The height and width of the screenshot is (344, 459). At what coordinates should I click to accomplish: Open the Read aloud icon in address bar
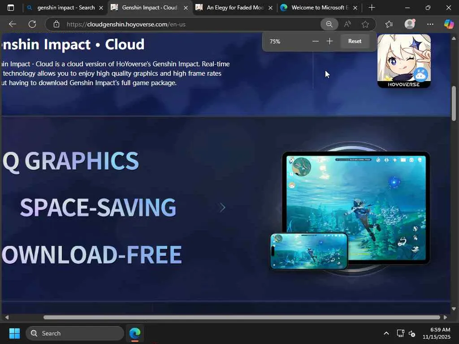(x=347, y=24)
